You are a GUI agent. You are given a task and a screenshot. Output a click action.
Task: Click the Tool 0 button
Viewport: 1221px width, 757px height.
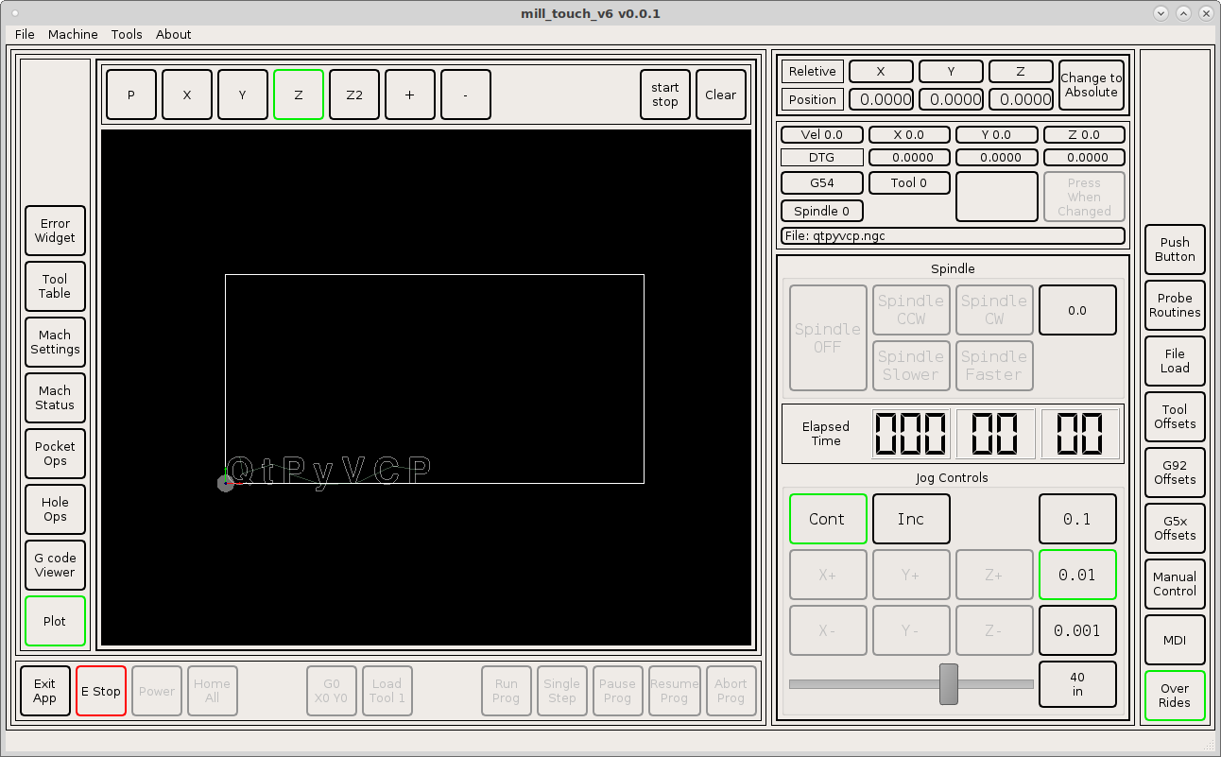pos(909,182)
